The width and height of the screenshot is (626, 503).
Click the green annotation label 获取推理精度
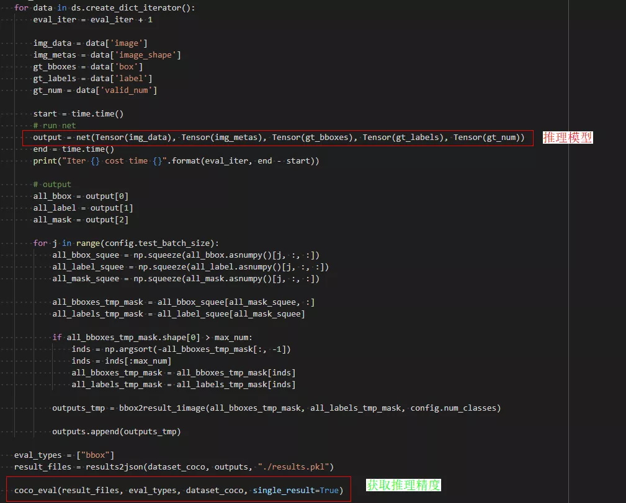point(403,485)
